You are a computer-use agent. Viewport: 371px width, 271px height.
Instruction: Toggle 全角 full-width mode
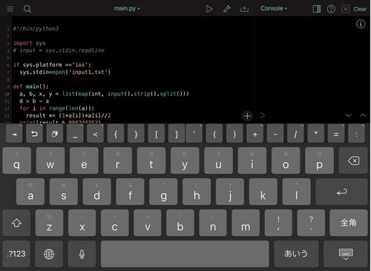click(349, 223)
